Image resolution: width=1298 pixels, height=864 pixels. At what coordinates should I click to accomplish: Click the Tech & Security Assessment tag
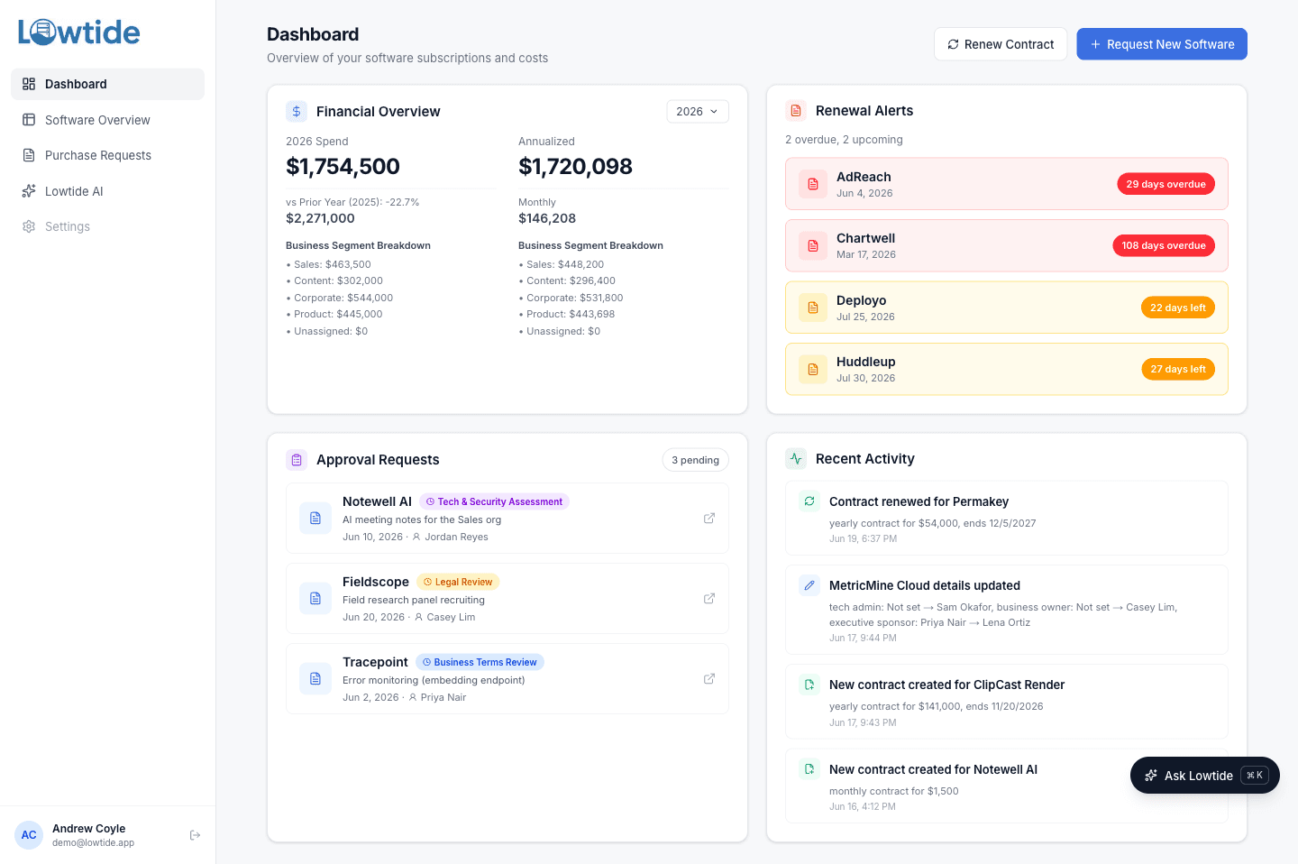pos(494,501)
